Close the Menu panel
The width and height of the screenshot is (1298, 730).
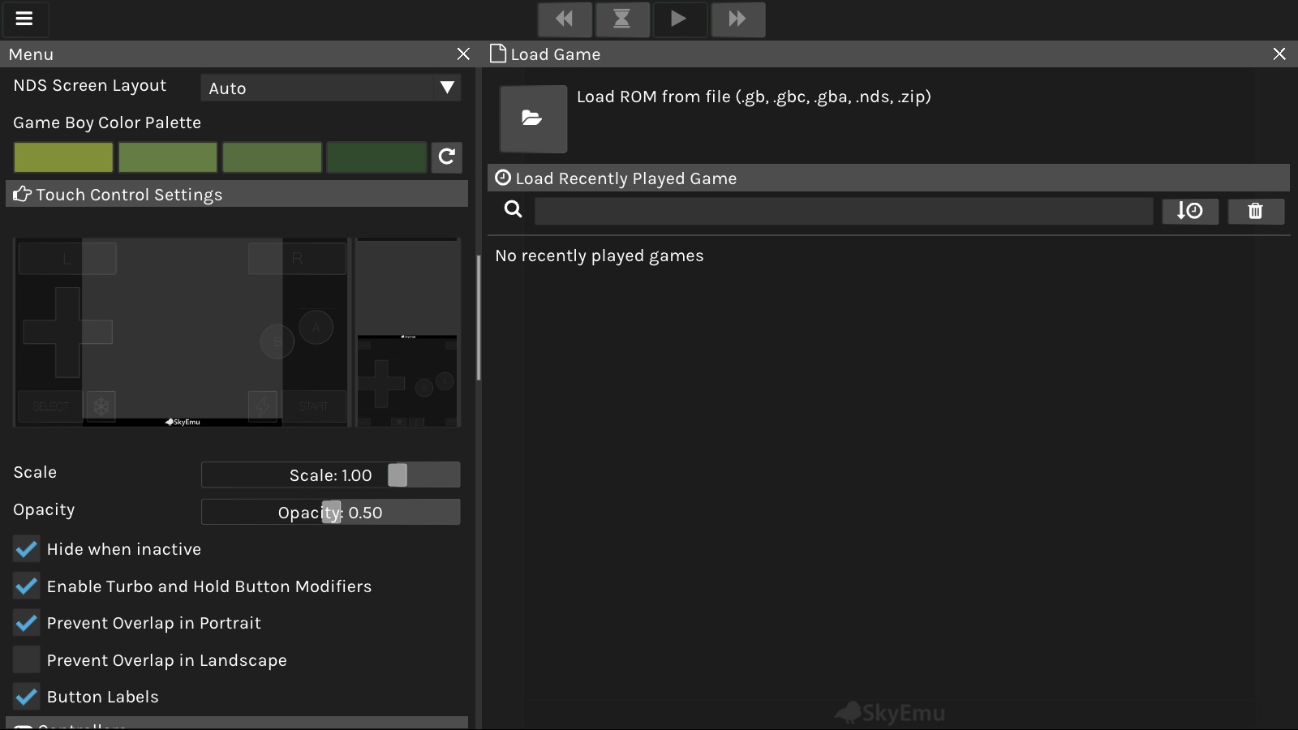(x=463, y=54)
